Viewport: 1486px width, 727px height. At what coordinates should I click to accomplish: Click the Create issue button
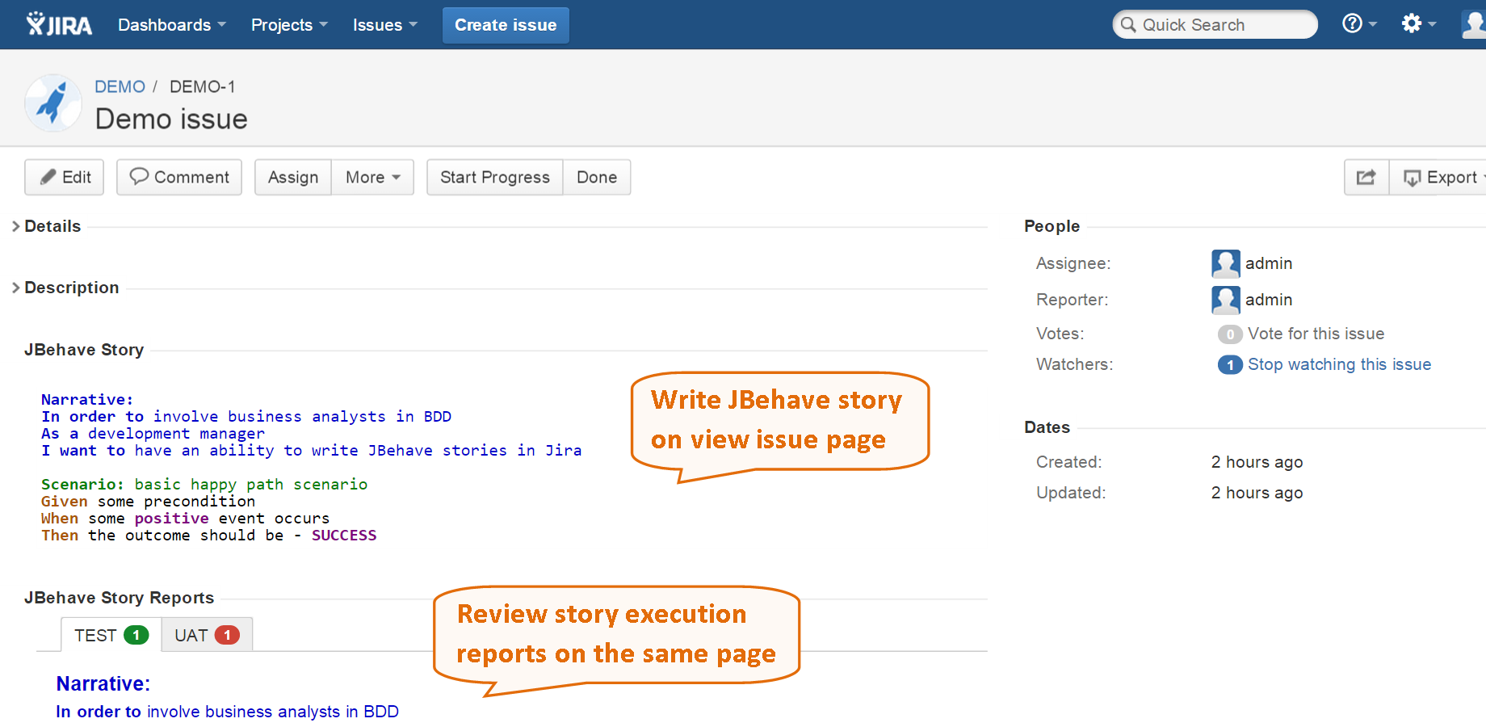click(506, 25)
